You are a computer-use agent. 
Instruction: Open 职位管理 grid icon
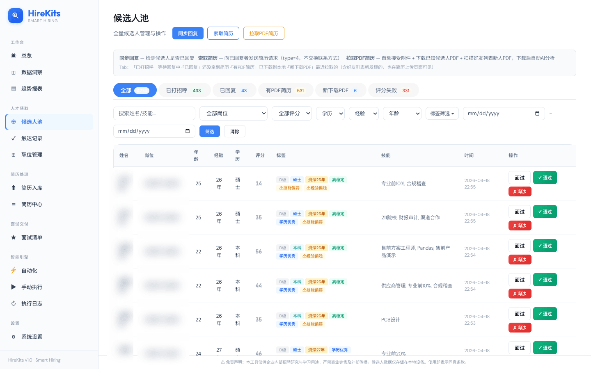point(14,155)
